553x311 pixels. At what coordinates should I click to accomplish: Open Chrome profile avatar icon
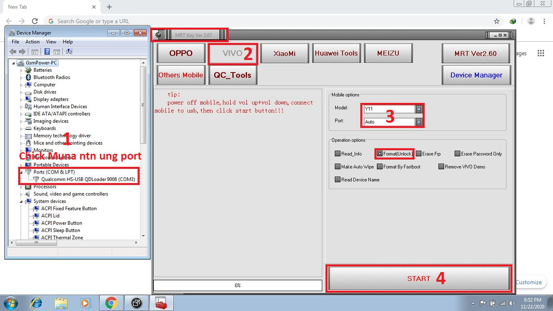point(531,21)
